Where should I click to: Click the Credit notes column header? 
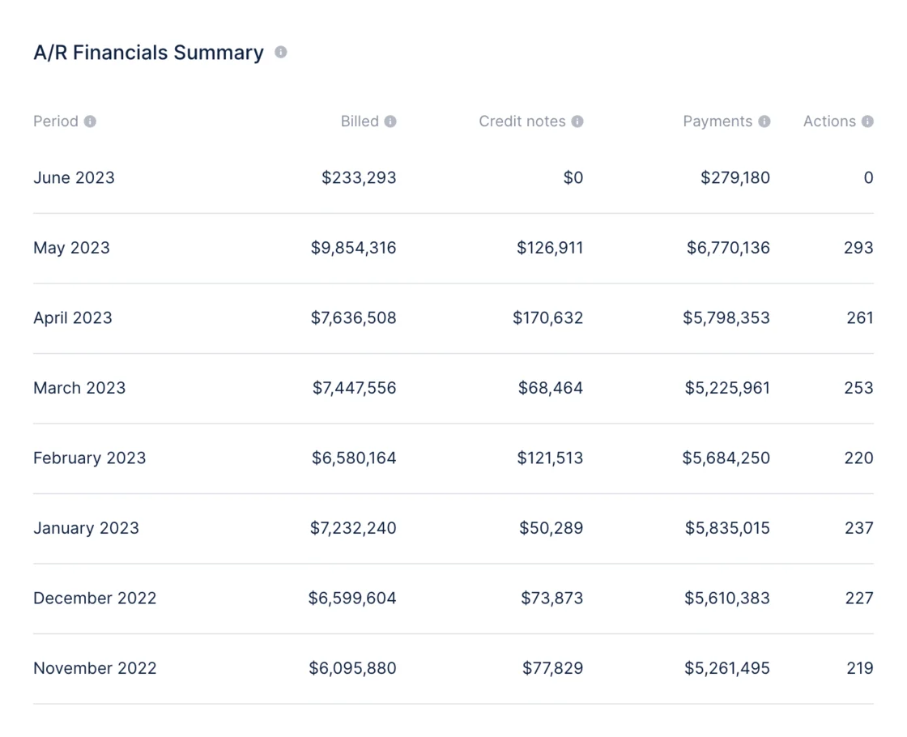point(522,121)
